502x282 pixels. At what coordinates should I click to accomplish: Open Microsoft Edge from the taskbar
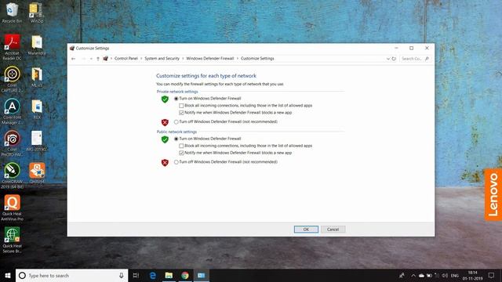point(153,275)
